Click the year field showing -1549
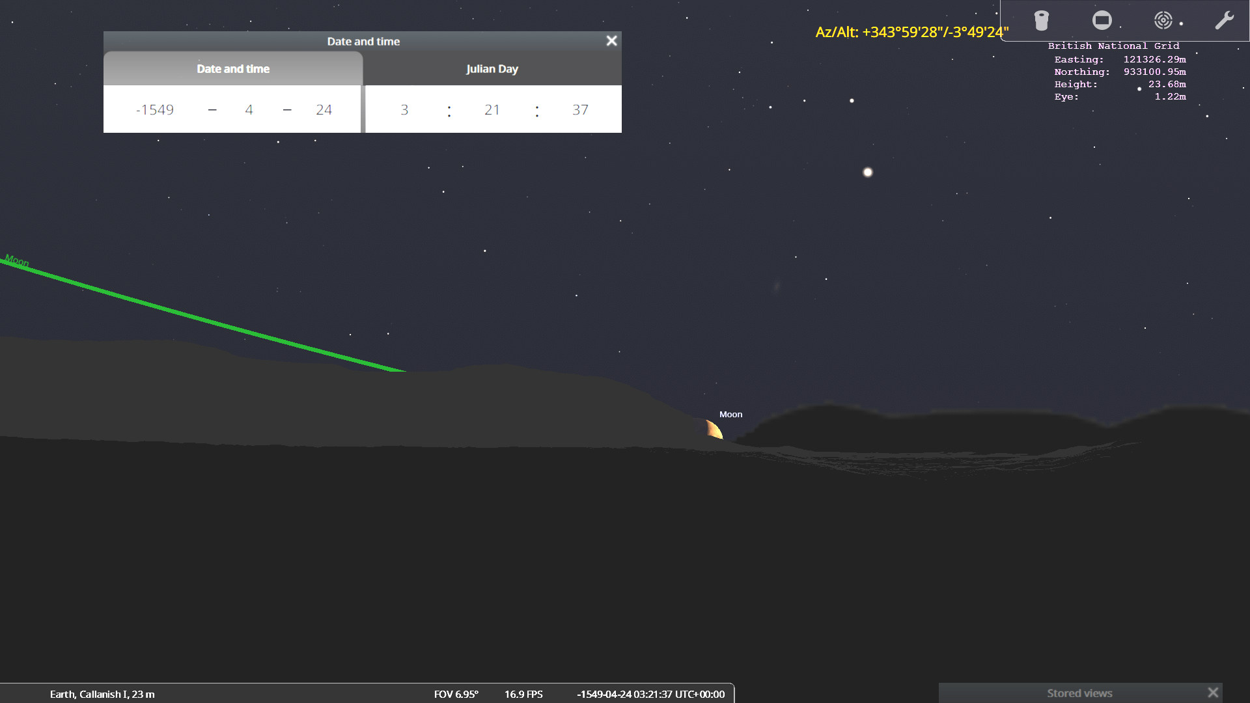The width and height of the screenshot is (1250, 703). [155, 110]
